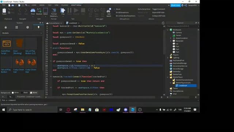Collapse the StarterPlayer node in Explorer
This screenshot has height=132, width=234.
coord(167,77)
